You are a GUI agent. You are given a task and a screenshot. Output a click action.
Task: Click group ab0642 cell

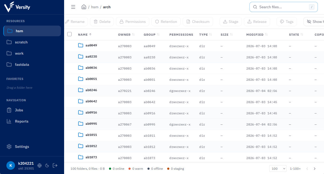coord(149,102)
